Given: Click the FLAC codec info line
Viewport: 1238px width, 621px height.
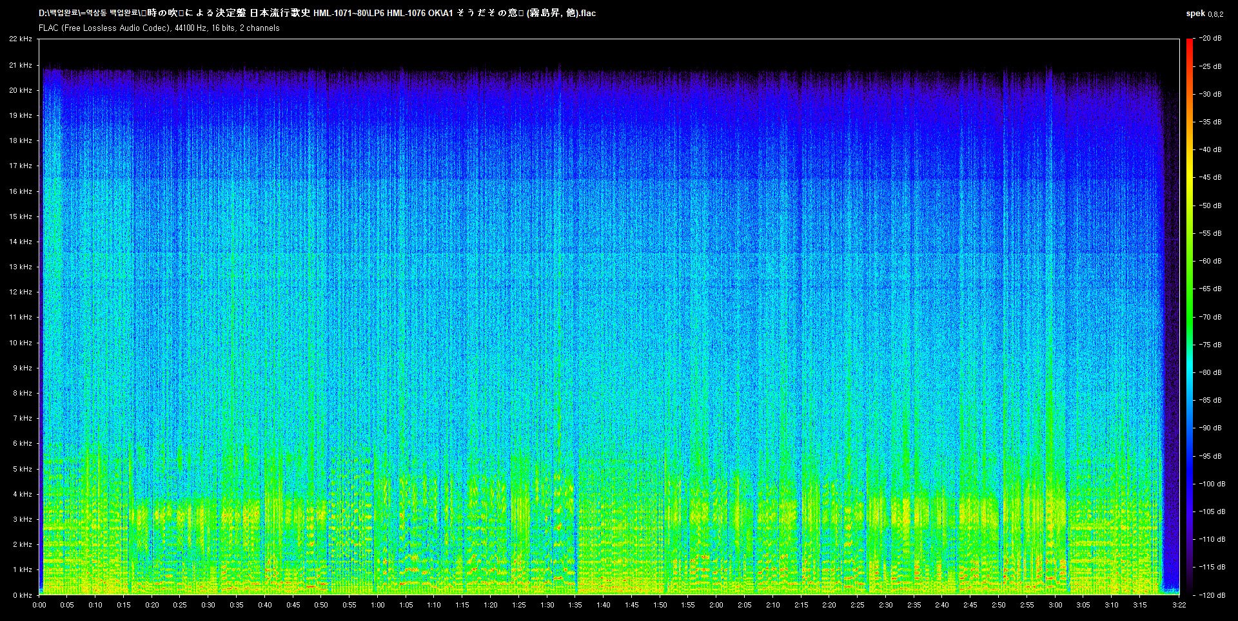Looking at the screenshot, I should coord(159,28).
